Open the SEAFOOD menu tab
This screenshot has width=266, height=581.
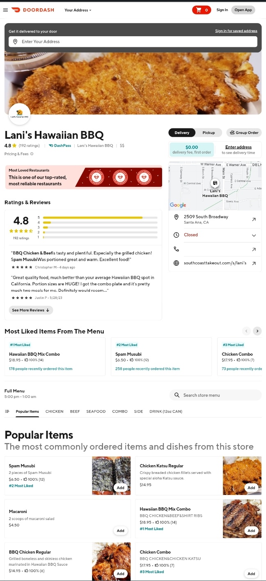tap(96, 411)
